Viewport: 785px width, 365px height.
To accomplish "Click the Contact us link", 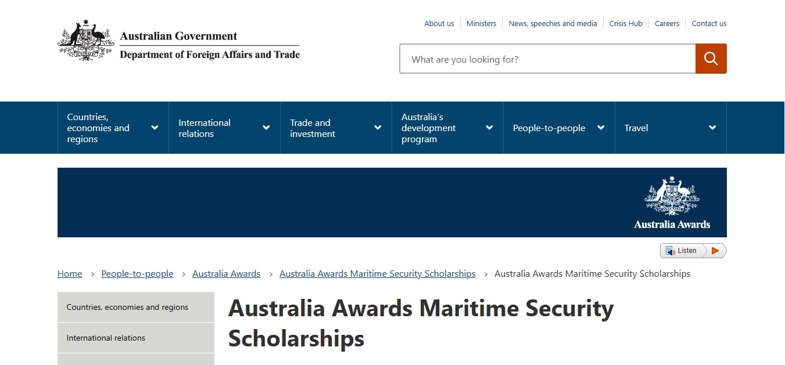I will pyautogui.click(x=709, y=24).
